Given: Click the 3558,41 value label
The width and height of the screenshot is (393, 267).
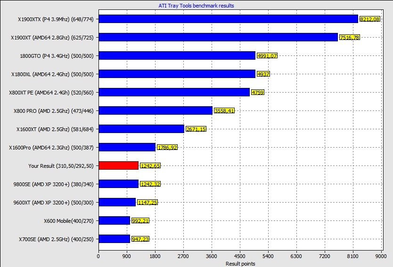Looking at the screenshot, I should pos(224,111).
